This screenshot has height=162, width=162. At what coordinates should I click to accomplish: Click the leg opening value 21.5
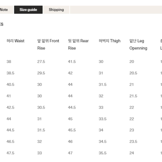(x=133, y=96)
